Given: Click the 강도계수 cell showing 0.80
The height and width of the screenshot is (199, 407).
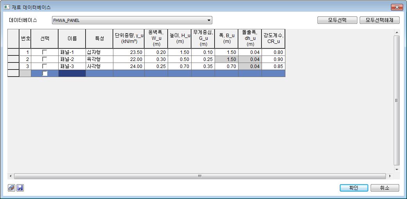Looking at the screenshot, I should click(x=273, y=52).
